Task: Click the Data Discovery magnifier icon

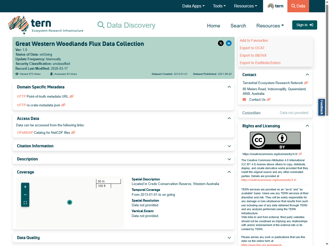Action: [x=101, y=25]
